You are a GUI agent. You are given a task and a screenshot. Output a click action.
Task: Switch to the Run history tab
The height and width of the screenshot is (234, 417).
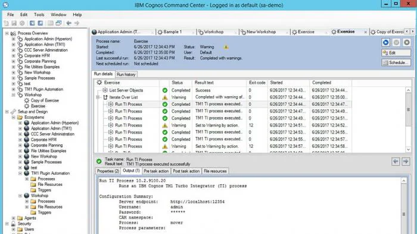pyautogui.click(x=126, y=74)
